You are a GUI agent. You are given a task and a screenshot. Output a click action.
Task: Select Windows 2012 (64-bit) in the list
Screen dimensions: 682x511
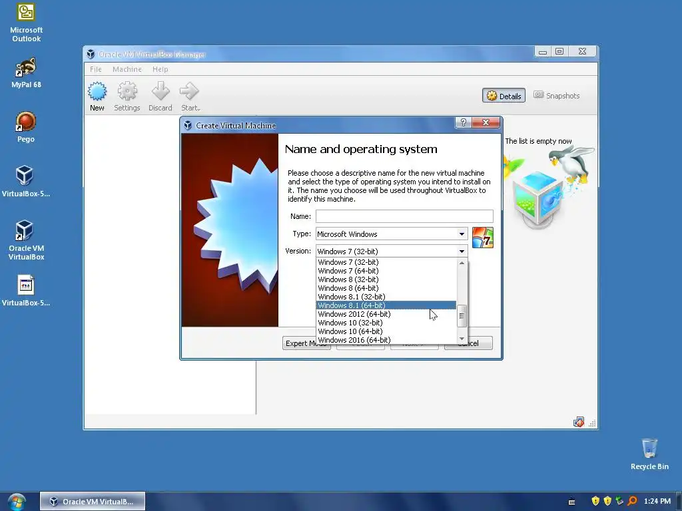[x=386, y=314]
